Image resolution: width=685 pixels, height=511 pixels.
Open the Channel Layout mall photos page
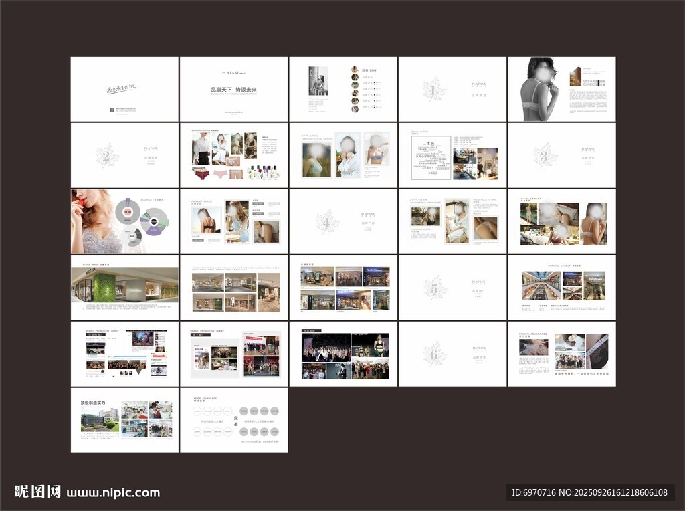[x=562, y=288]
